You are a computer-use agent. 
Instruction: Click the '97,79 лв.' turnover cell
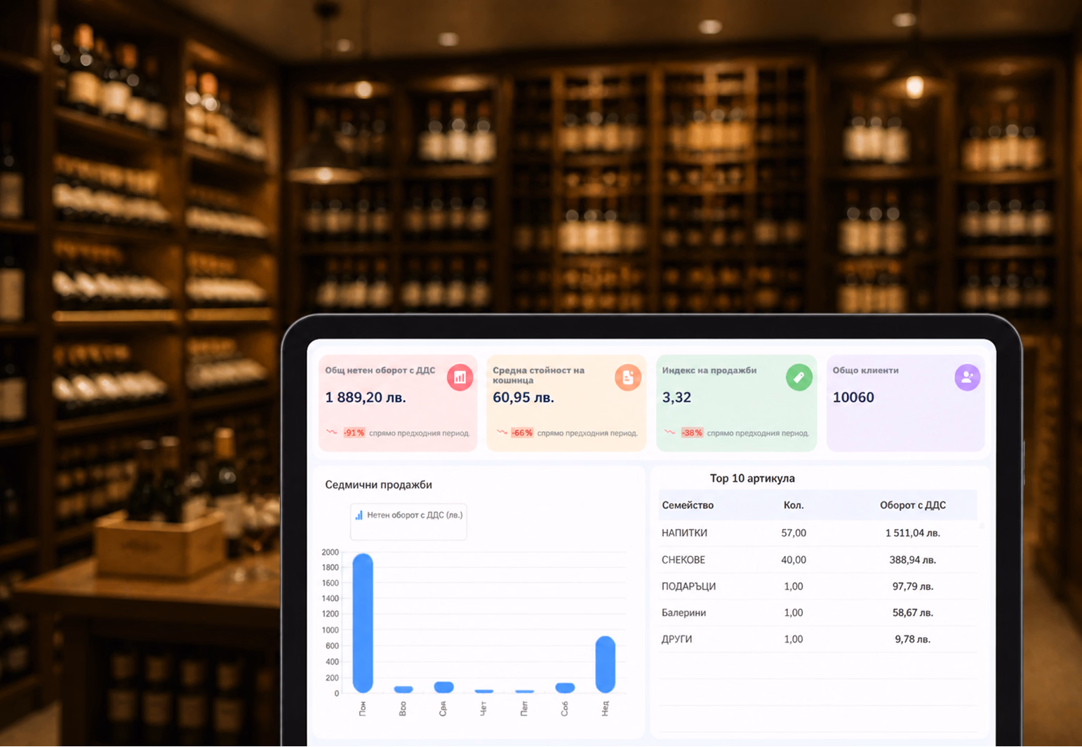tap(913, 586)
